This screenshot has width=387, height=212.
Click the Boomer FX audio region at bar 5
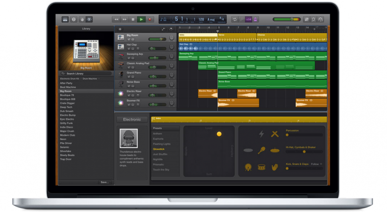click(238, 103)
